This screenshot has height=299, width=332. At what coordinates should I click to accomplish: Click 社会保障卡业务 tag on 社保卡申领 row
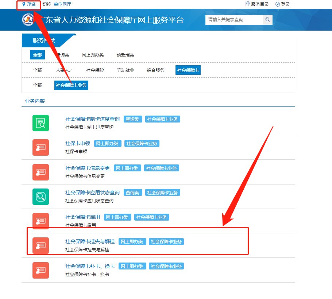pyautogui.click(x=142, y=143)
